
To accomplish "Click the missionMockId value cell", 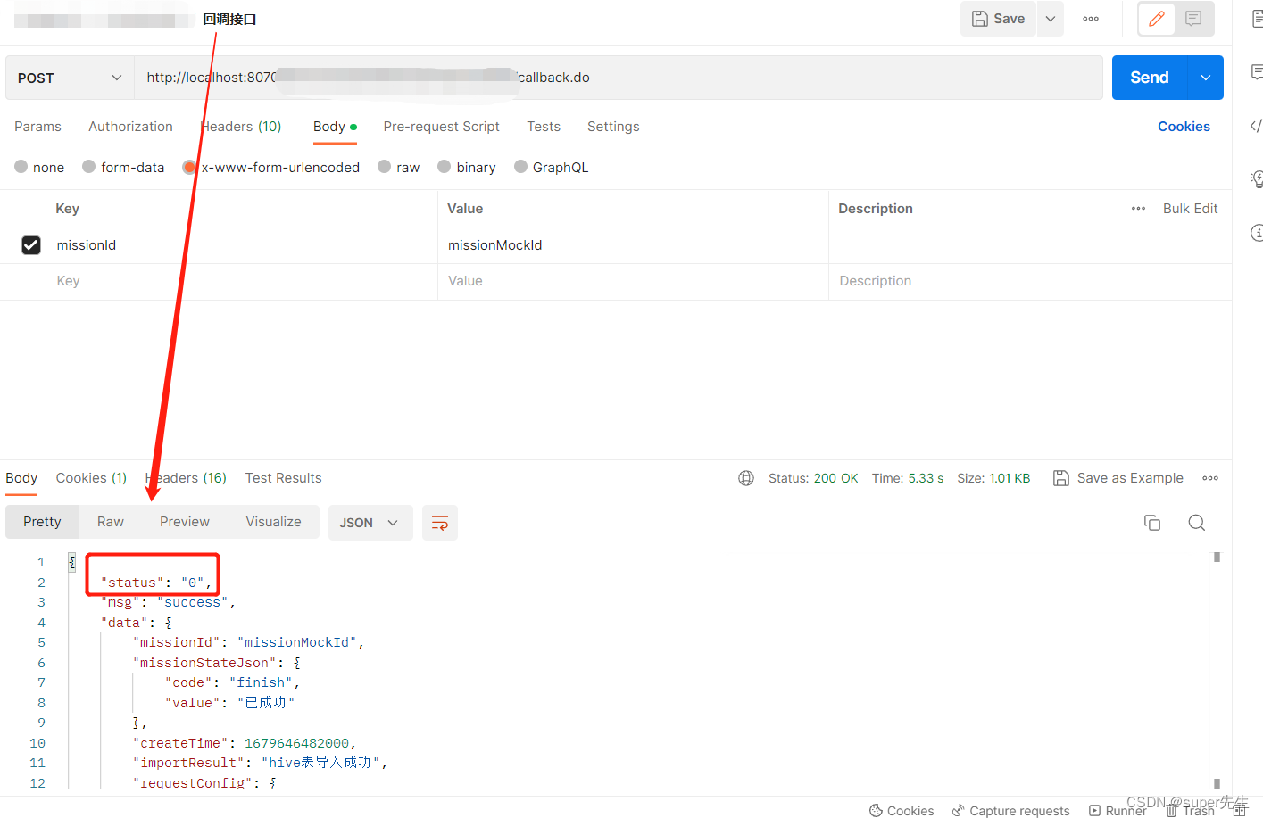I will pos(633,245).
